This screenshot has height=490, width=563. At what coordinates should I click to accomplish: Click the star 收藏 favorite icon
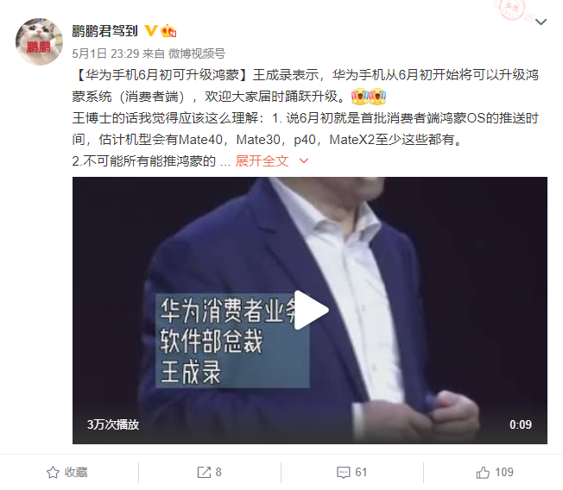click(x=53, y=473)
